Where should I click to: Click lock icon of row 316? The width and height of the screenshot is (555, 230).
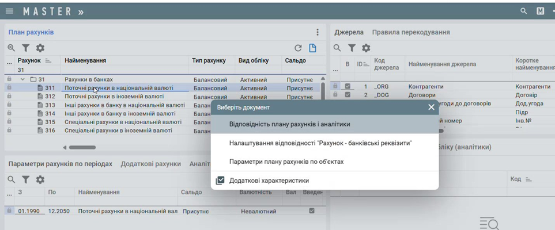click(x=9, y=131)
